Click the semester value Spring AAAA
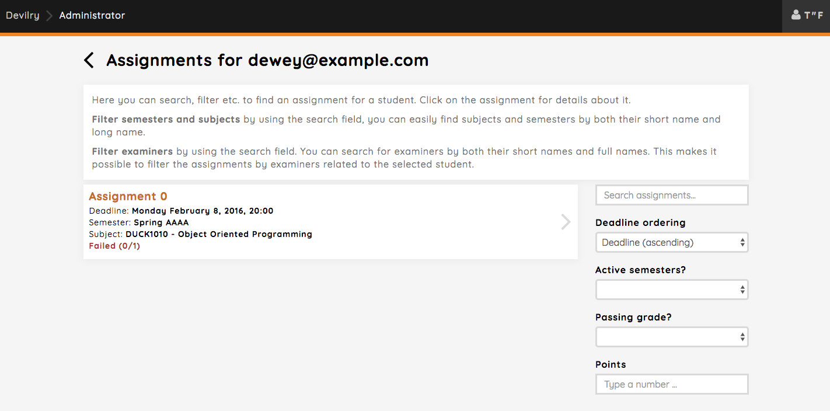 click(161, 222)
